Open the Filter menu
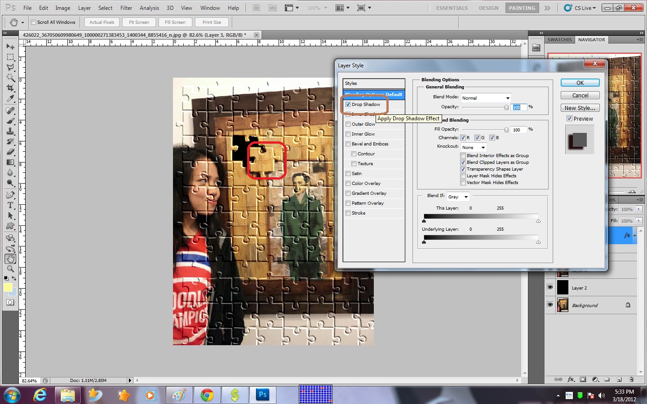 click(126, 8)
